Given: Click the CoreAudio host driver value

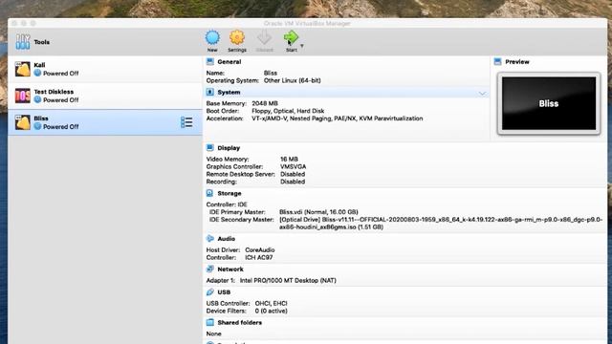Looking at the screenshot, I should tap(260, 250).
